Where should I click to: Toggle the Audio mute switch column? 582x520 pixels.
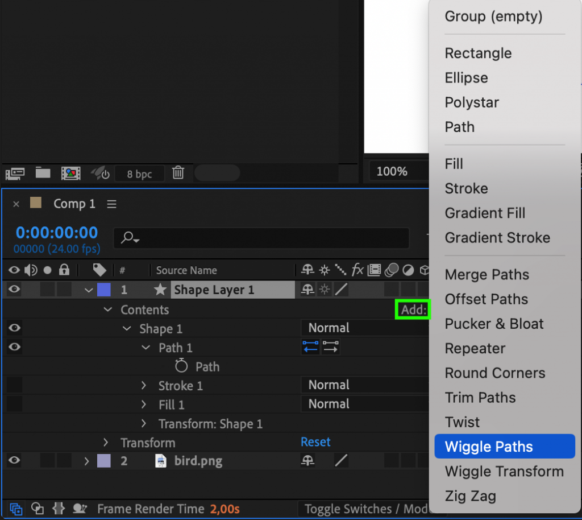point(31,270)
